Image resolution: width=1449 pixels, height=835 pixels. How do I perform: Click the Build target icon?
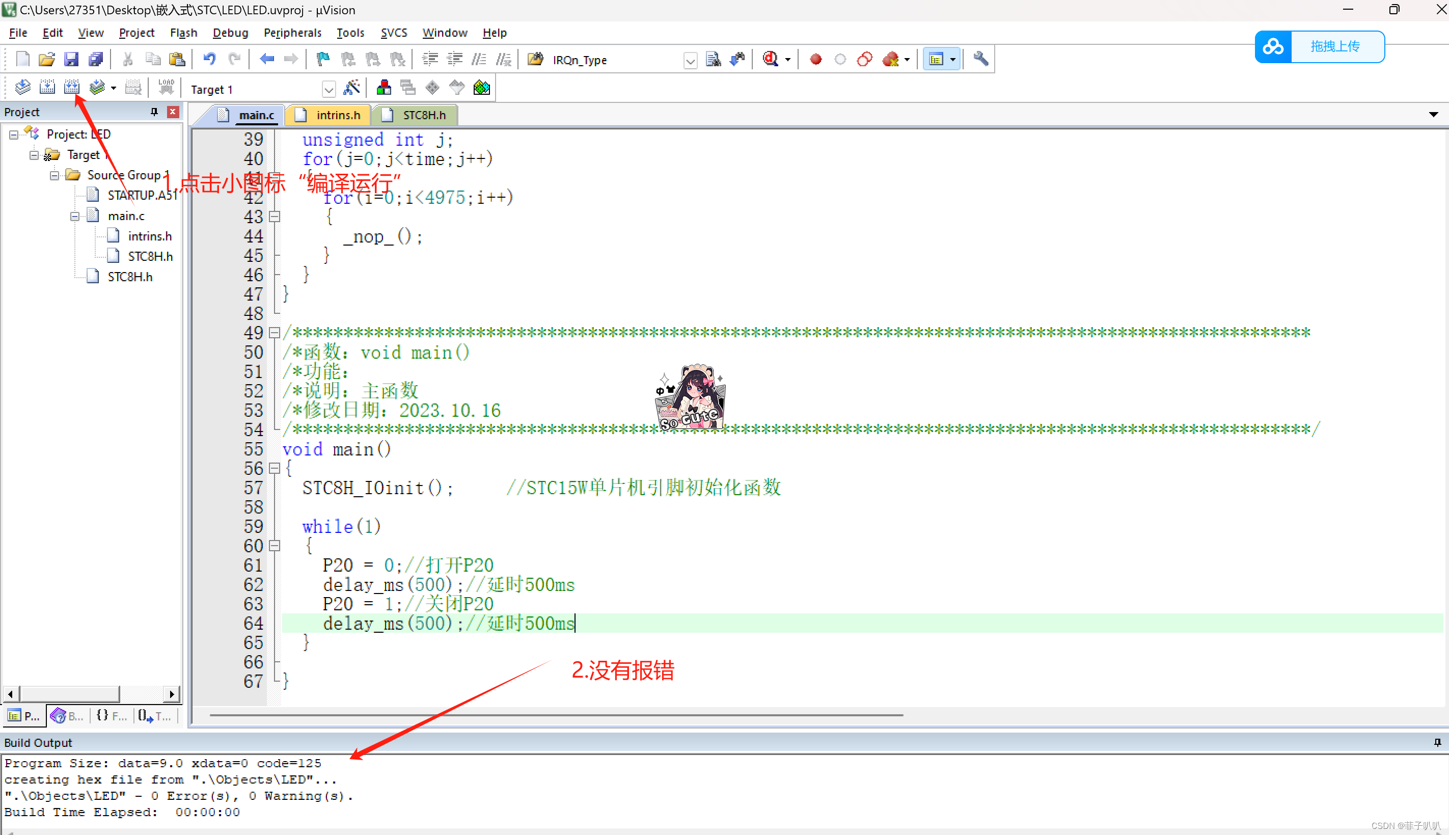[x=47, y=88]
